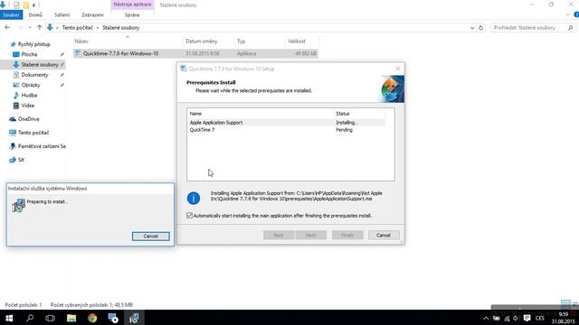Viewport: 579px width, 325px height.
Task: Collapse the Explorer ribbon with the chevron
Action: [567, 14]
